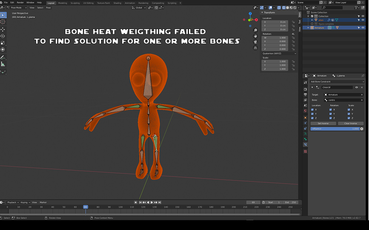The height and width of the screenshot is (230, 369).
Task: Collapse the Child Of constraint panel
Action: tap(312, 87)
